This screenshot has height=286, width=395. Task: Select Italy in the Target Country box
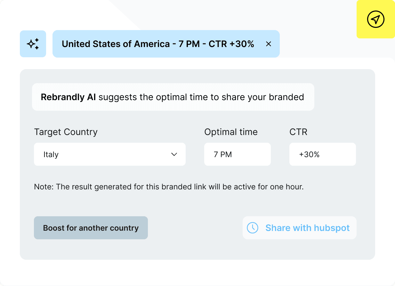51,154
